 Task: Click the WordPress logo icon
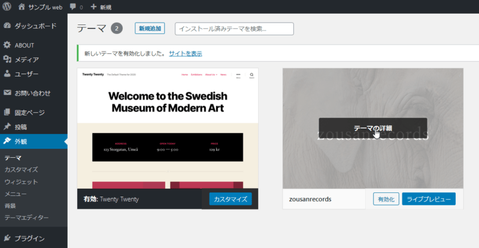[7, 7]
